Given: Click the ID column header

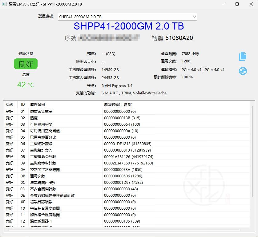Looking at the screenshot, I should (x=23, y=104).
